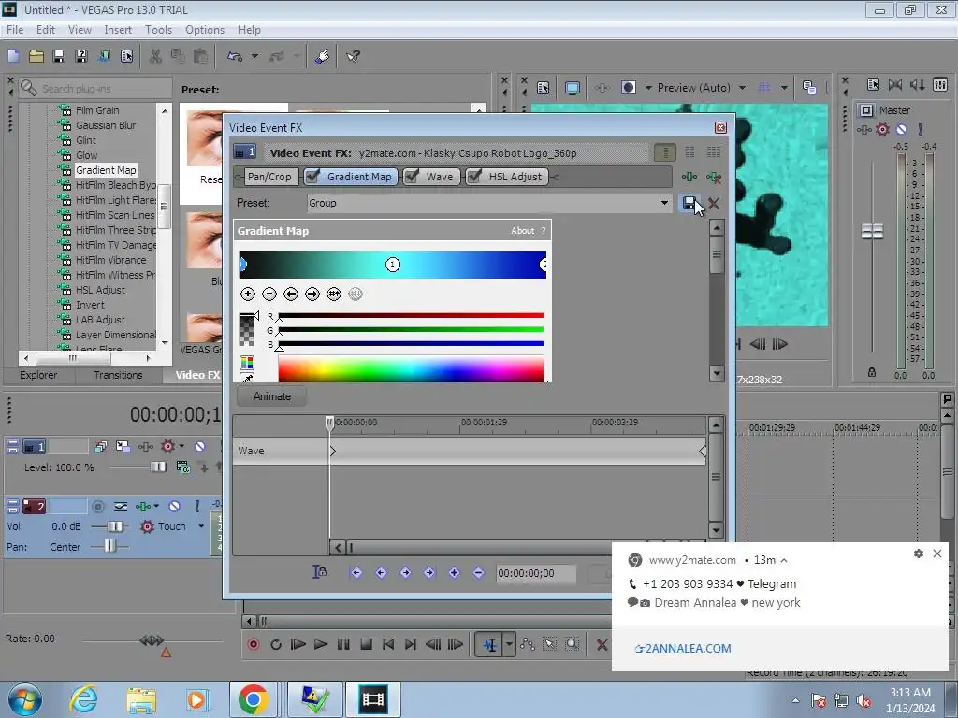Open overlays dropdown arrow in preview toolbar

784,88
